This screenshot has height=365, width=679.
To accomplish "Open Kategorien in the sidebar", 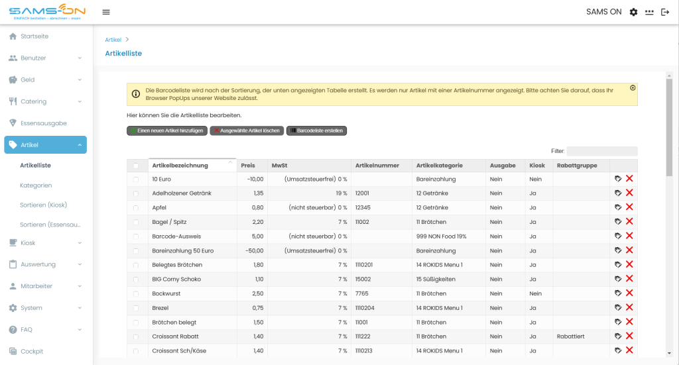I will coord(36,185).
